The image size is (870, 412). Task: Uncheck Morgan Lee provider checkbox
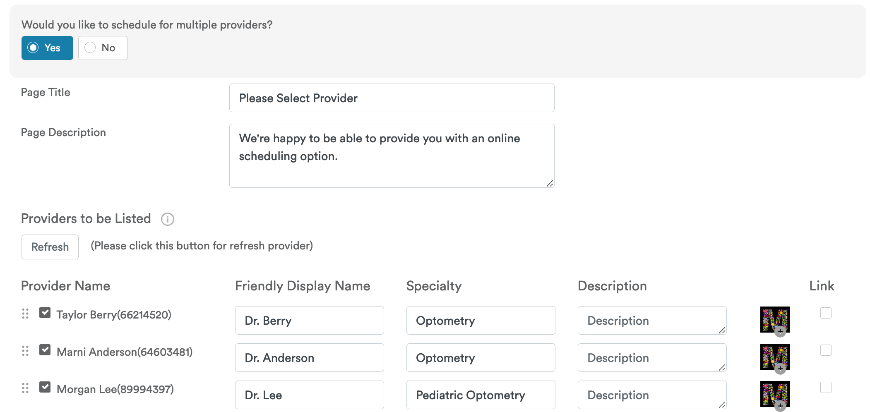tap(45, 387)
